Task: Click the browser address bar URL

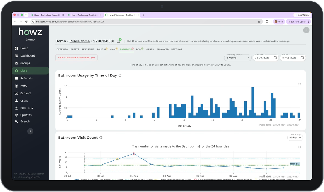Action: tap(70, 22)
